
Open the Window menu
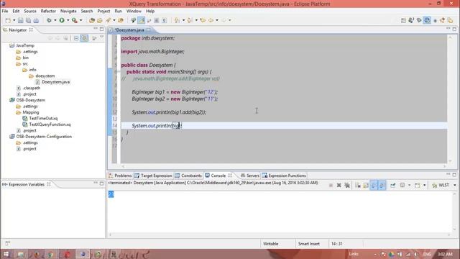[134, 11]
